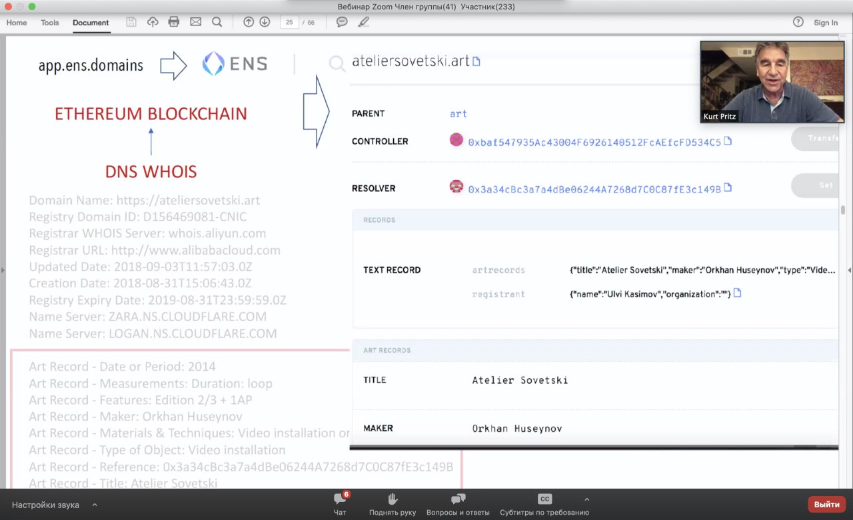Raise hand with Поднять руку

[393, 505]
